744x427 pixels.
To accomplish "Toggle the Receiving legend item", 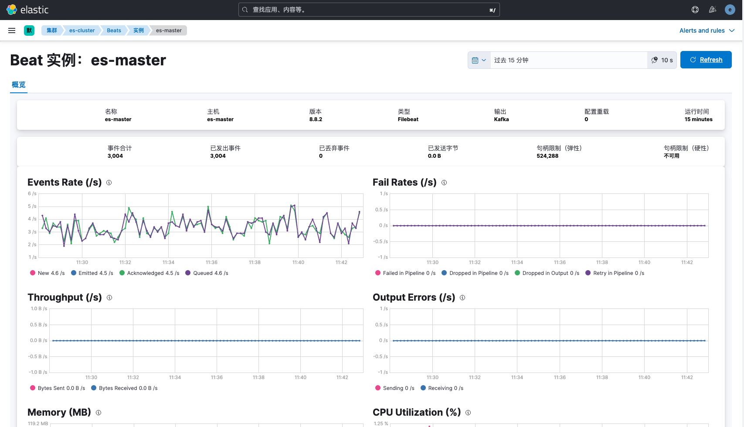I will (442, 388).
